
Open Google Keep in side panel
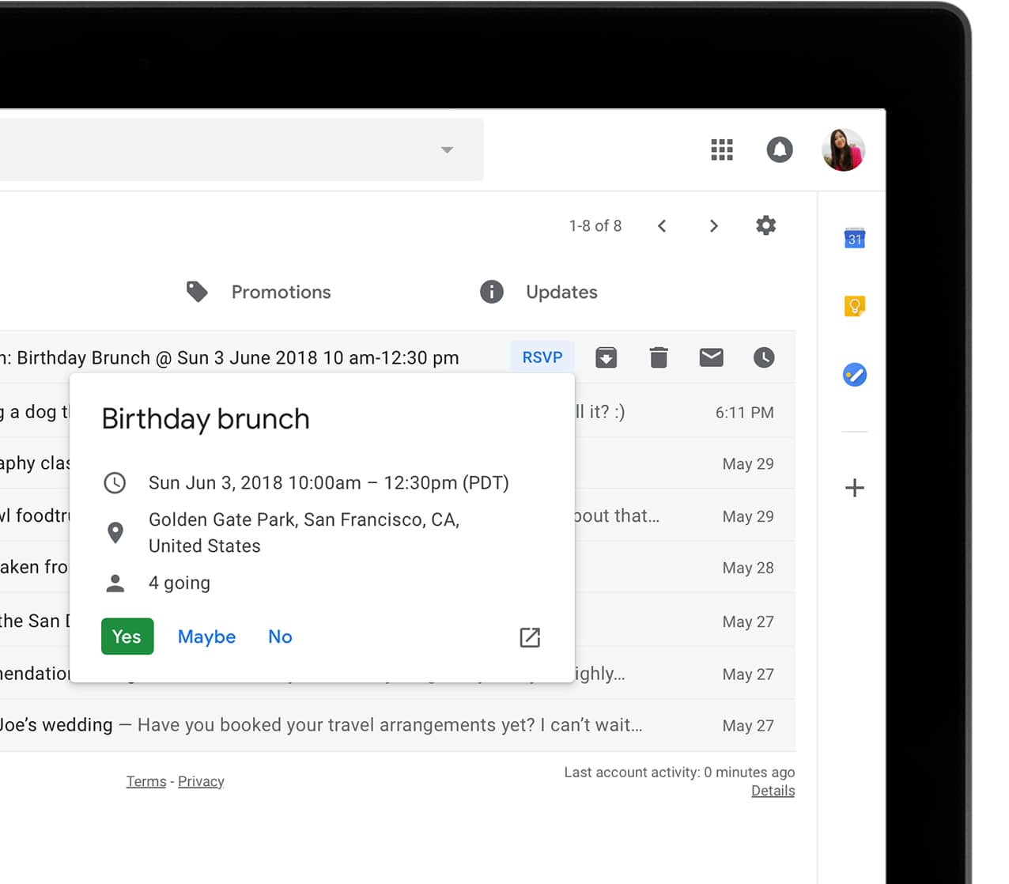coord(854,306)
